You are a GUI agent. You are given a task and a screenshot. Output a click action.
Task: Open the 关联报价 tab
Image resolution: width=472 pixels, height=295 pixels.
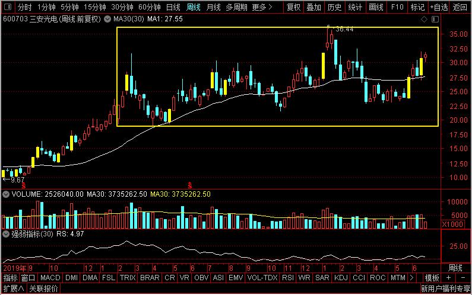click(x=44, y=288)
